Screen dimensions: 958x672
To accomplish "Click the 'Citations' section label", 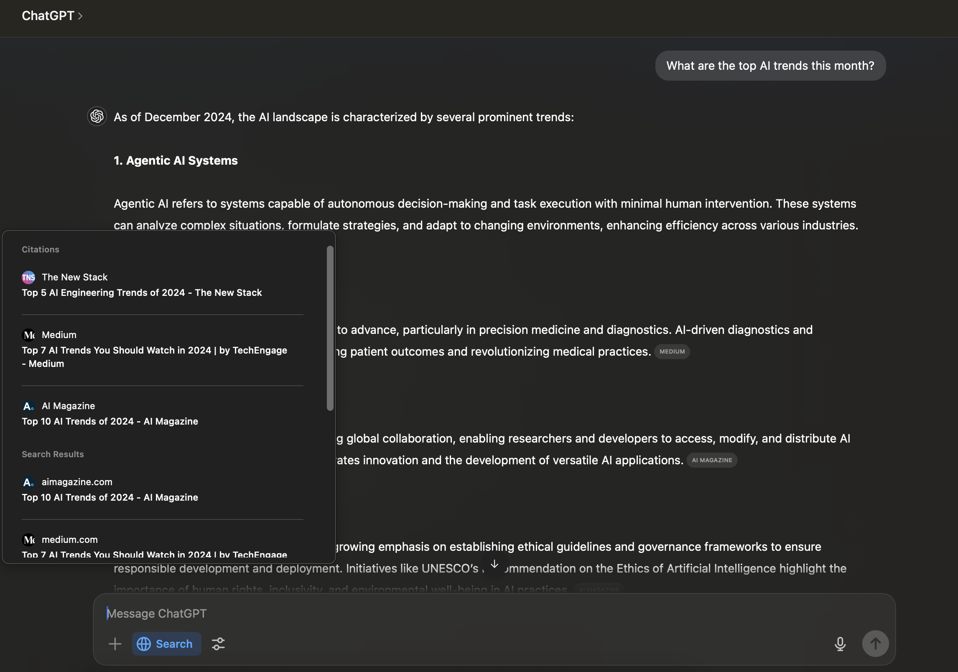I will [41, 249].
